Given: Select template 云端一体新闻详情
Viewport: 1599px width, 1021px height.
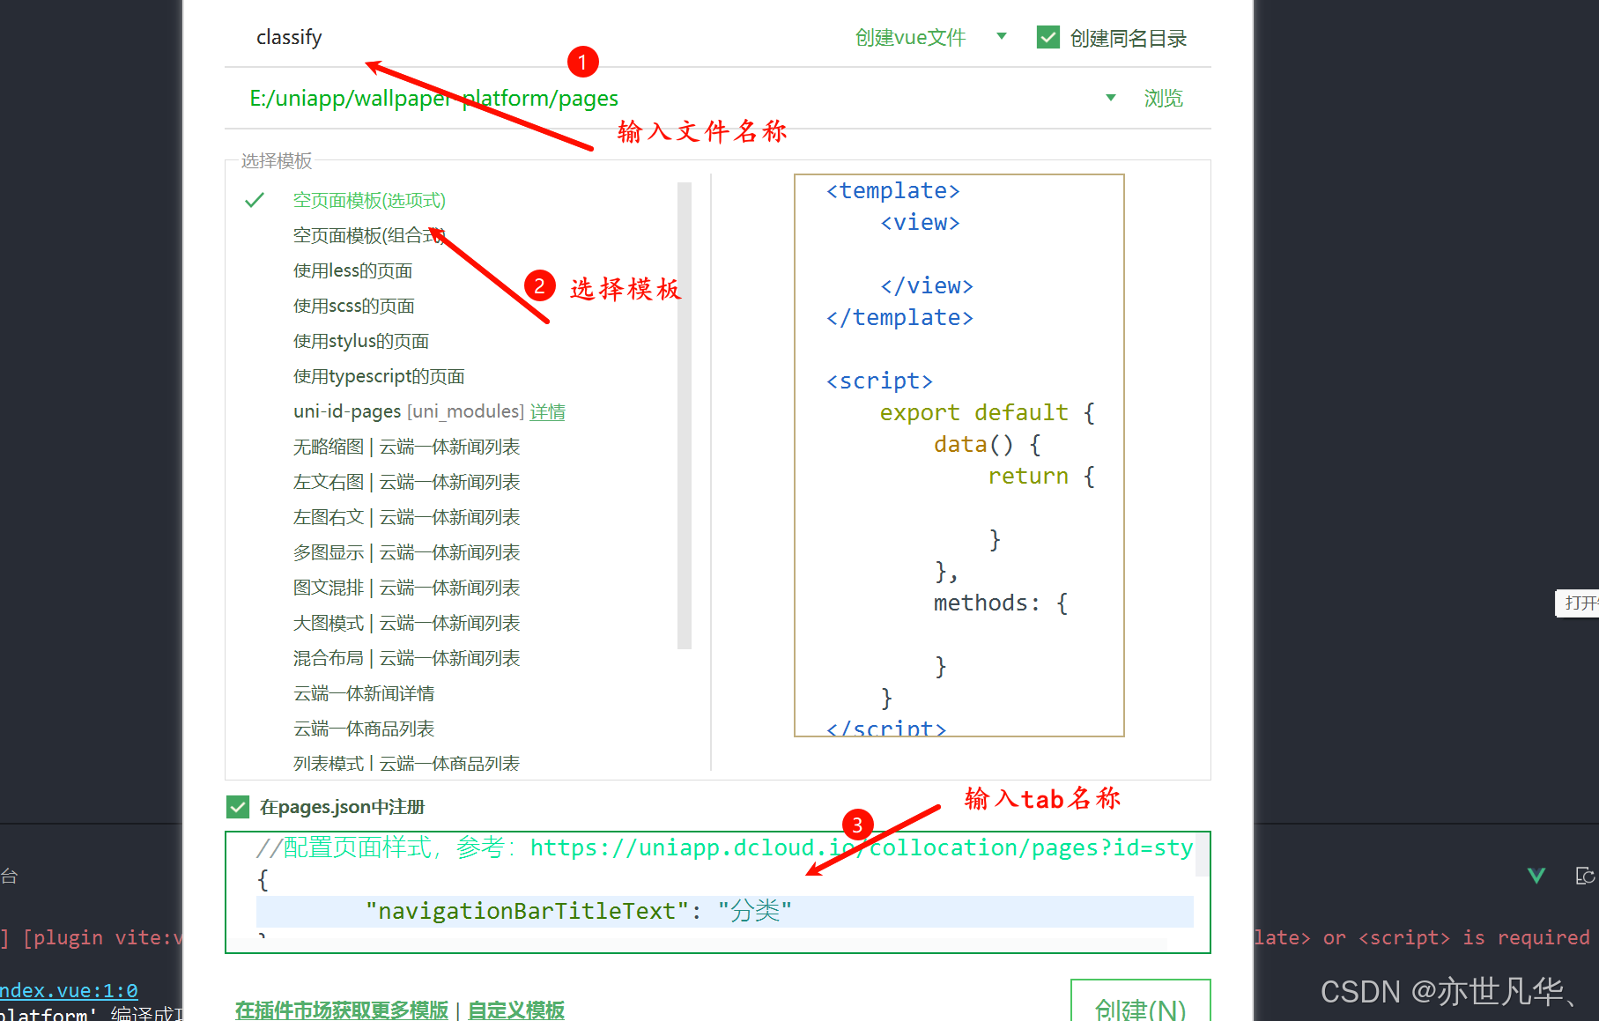Looking at the screenshot, I should point(364,693).
